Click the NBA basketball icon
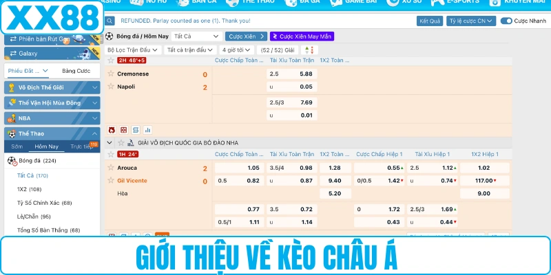Screen dimensions: 551x275 coord(12,118)
